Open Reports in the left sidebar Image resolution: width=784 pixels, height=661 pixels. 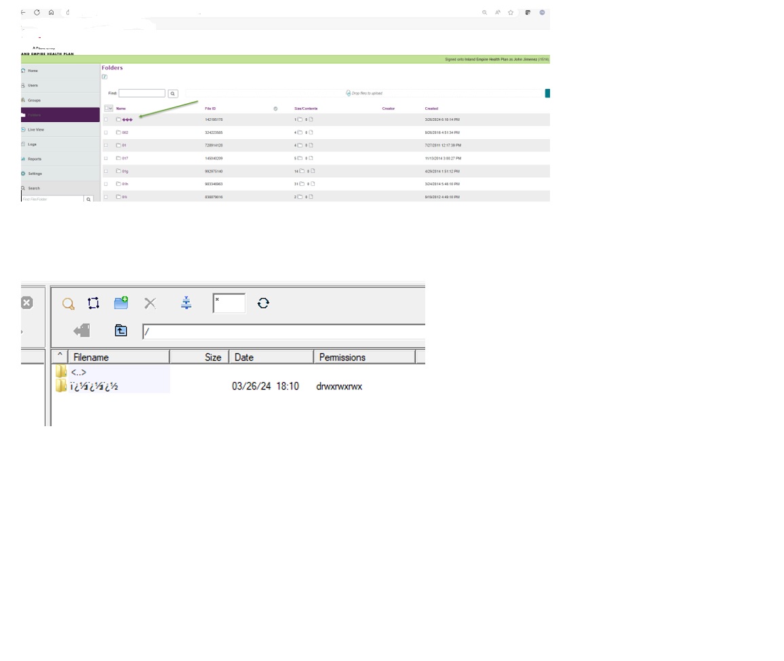click(x=60, y=159)
